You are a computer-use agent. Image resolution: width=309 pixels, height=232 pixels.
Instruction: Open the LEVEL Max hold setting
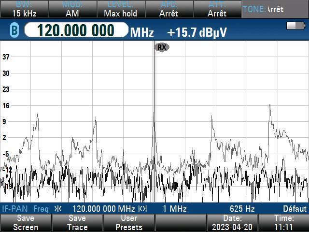[x=120, y=9]
